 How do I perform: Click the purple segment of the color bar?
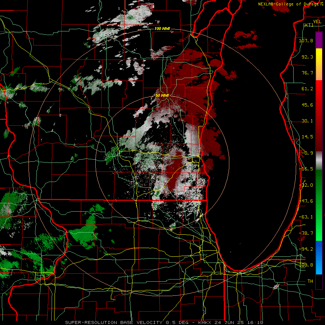coord(319,40)
